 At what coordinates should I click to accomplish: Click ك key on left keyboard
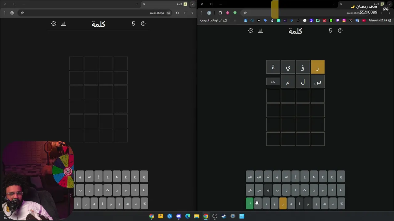pyautogui.click(x=135, y=190)
